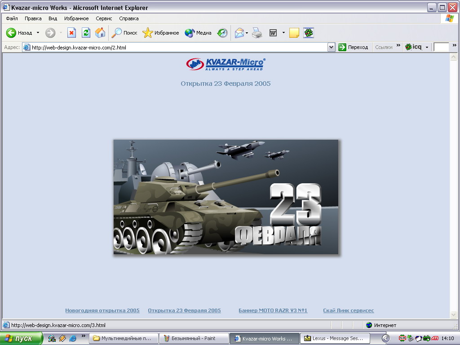This screenshot has width=460, height=345.
Task: Toggle the Избранное favorites toolbar button
Action: tap(161, 33)
